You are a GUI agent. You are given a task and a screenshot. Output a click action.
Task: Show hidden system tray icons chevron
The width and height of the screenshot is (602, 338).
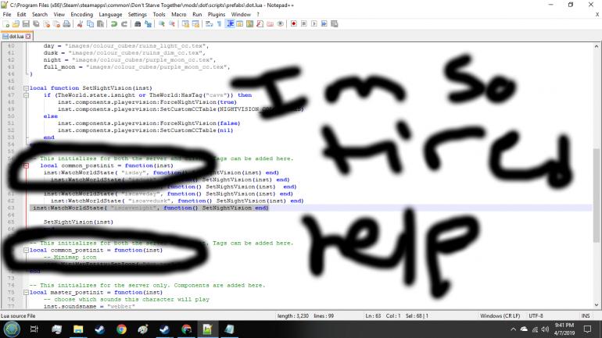(x=514, y=329)
